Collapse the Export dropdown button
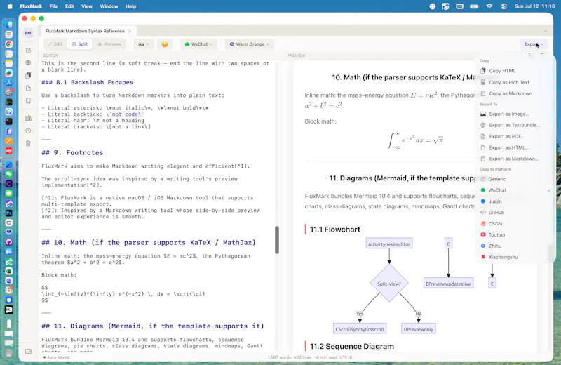This screenshot has width=561, height=365. pos(534,44)
